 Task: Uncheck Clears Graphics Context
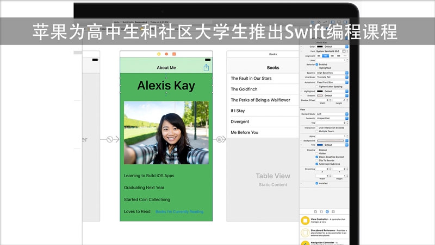[317, 157]
